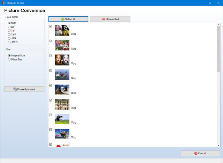Click the 07.jpg file name
Image resolution: width=223 pixels, height=163 pixels.
point(74,122)
